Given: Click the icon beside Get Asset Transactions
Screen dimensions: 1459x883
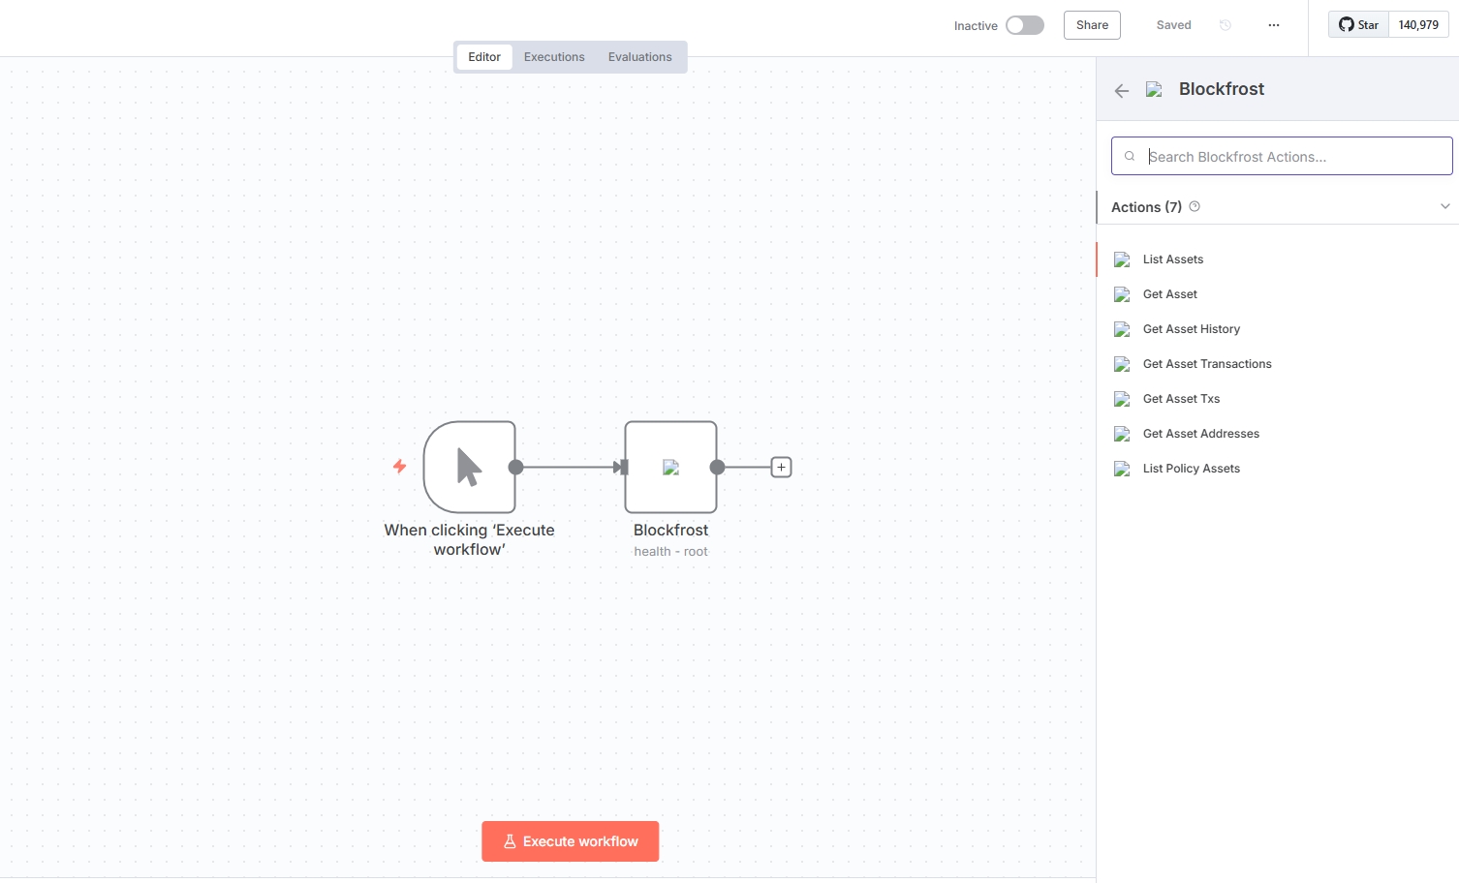Looking at the screenshot, I should [x=1123, y=364].
